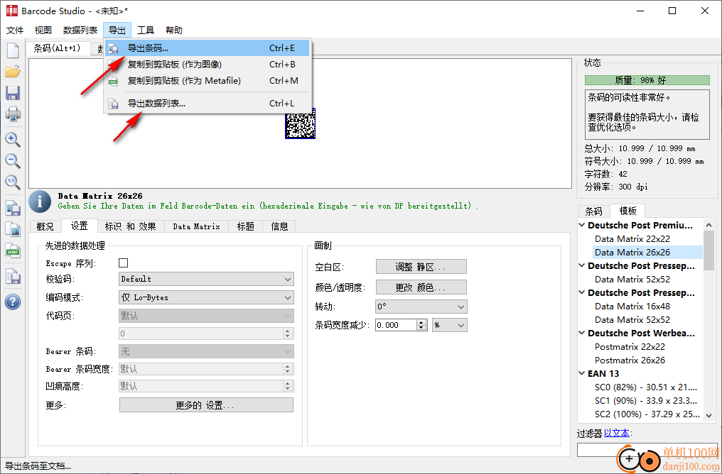Choose 复制到剪贴板 (作为 Metafile)
722x474 pixels.
tap(208, 81)
